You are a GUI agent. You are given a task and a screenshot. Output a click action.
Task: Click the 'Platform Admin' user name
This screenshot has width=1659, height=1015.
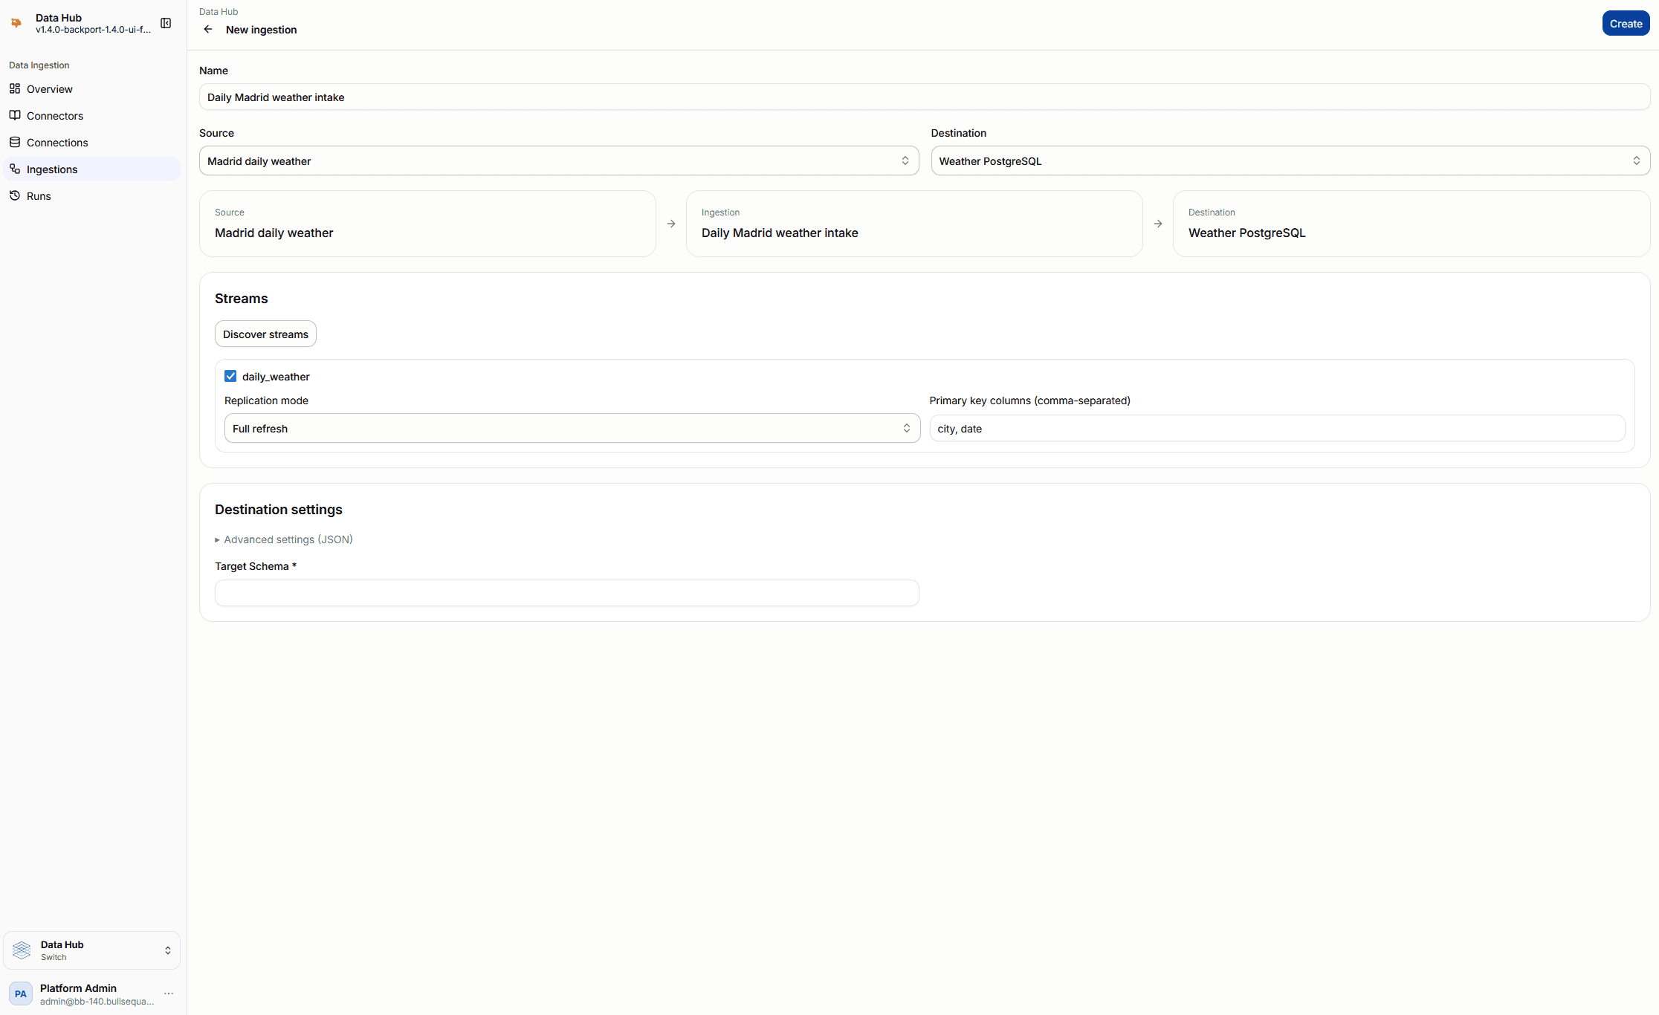click(78, 988)
